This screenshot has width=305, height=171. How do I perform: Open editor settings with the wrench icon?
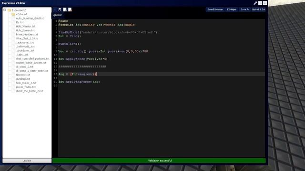click(255, 3)
